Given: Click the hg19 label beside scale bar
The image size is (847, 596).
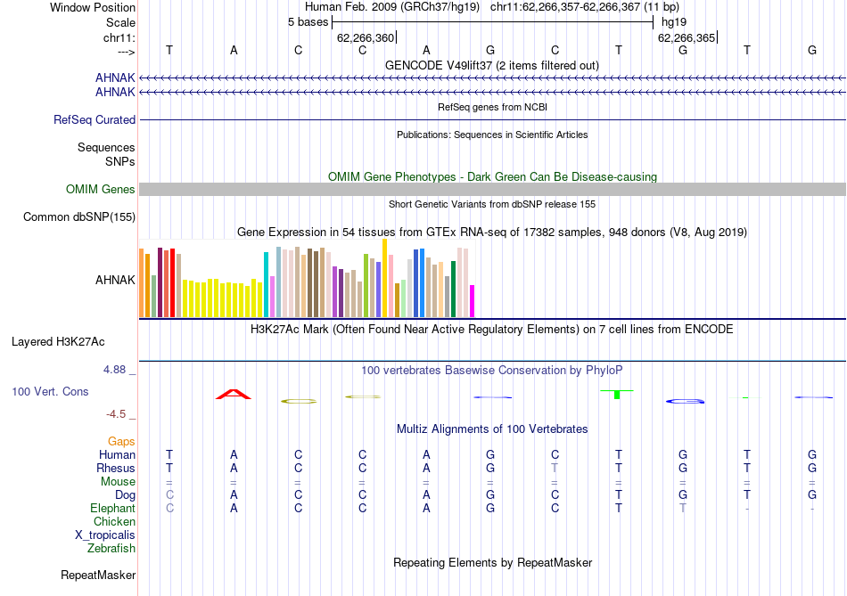Looking at the screenshot, I should pos(674,22).
